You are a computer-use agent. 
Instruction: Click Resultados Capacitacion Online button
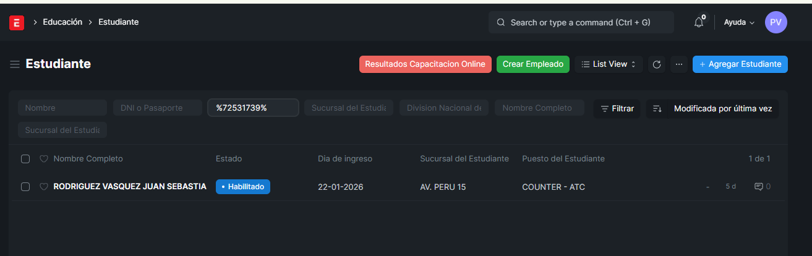425,64
